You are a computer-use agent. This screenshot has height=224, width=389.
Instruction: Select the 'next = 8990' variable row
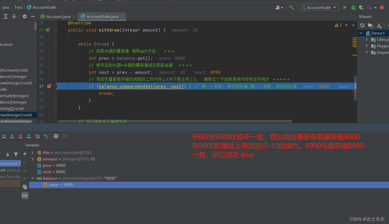209,172
